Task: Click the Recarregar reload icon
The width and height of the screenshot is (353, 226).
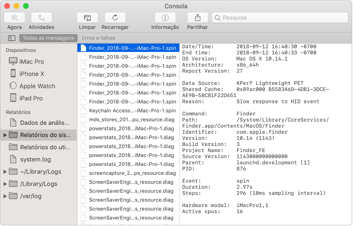Action: click(x=115, y=17)
